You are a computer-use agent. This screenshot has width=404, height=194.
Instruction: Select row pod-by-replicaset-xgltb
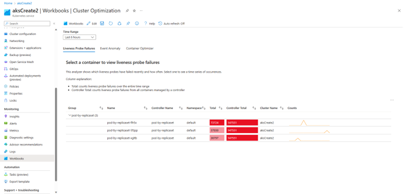tap(228, 138)
